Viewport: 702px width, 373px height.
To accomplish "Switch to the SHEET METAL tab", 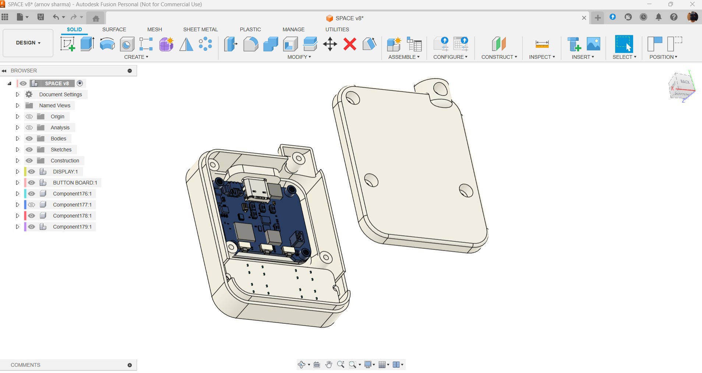I will (x=200, y=29).
